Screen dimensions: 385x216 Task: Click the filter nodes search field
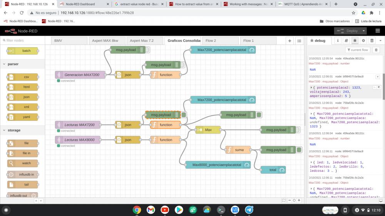23,40
